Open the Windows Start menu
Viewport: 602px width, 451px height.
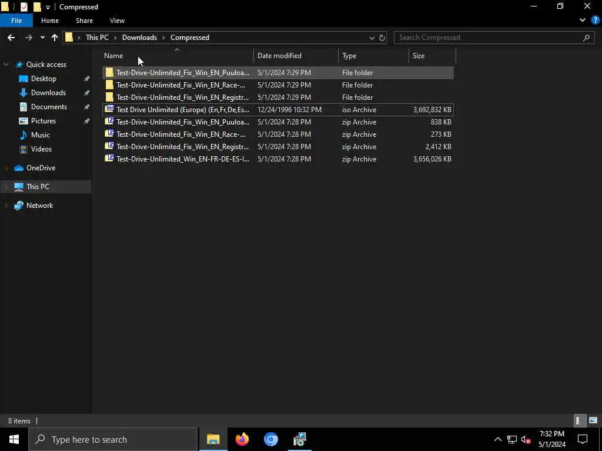coord(14,439)
